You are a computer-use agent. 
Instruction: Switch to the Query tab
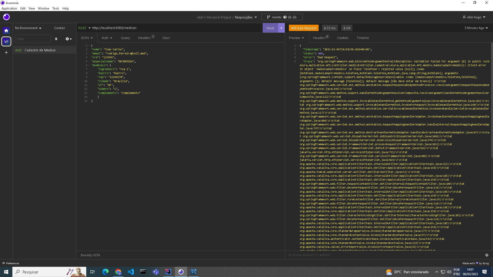(x=125, y=38)
